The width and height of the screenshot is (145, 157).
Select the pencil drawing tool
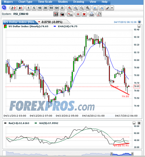point(107,8)
